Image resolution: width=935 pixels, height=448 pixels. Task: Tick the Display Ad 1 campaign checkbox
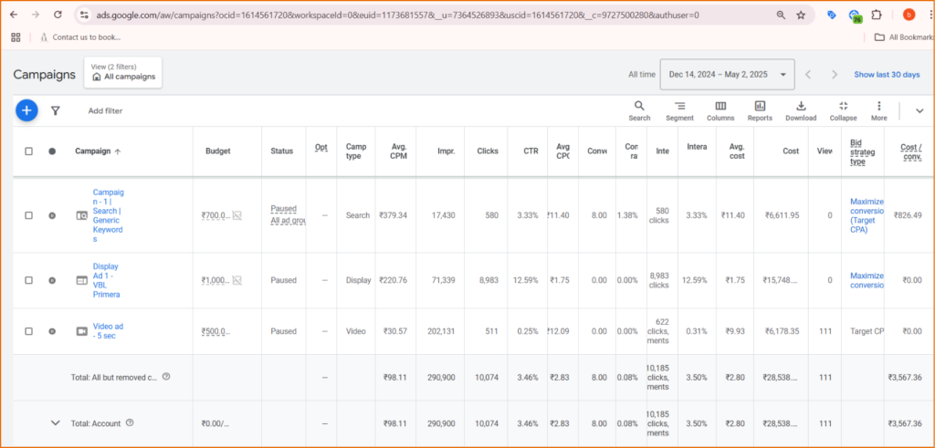[x=28, y=280]
